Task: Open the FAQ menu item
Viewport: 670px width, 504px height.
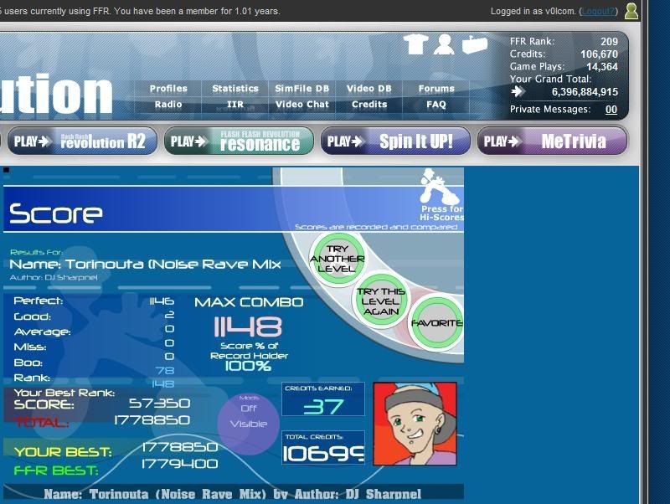Action: [x=435, y=104]
